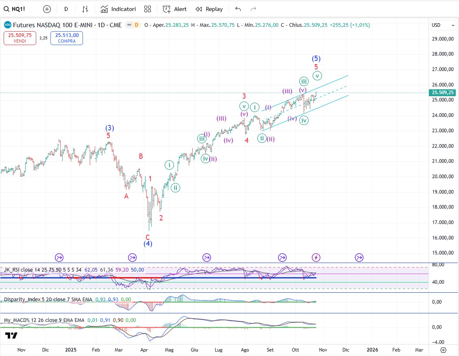Select the red A wave label
This screenshot has height=356, width=459.
click(x=126, y=196)
